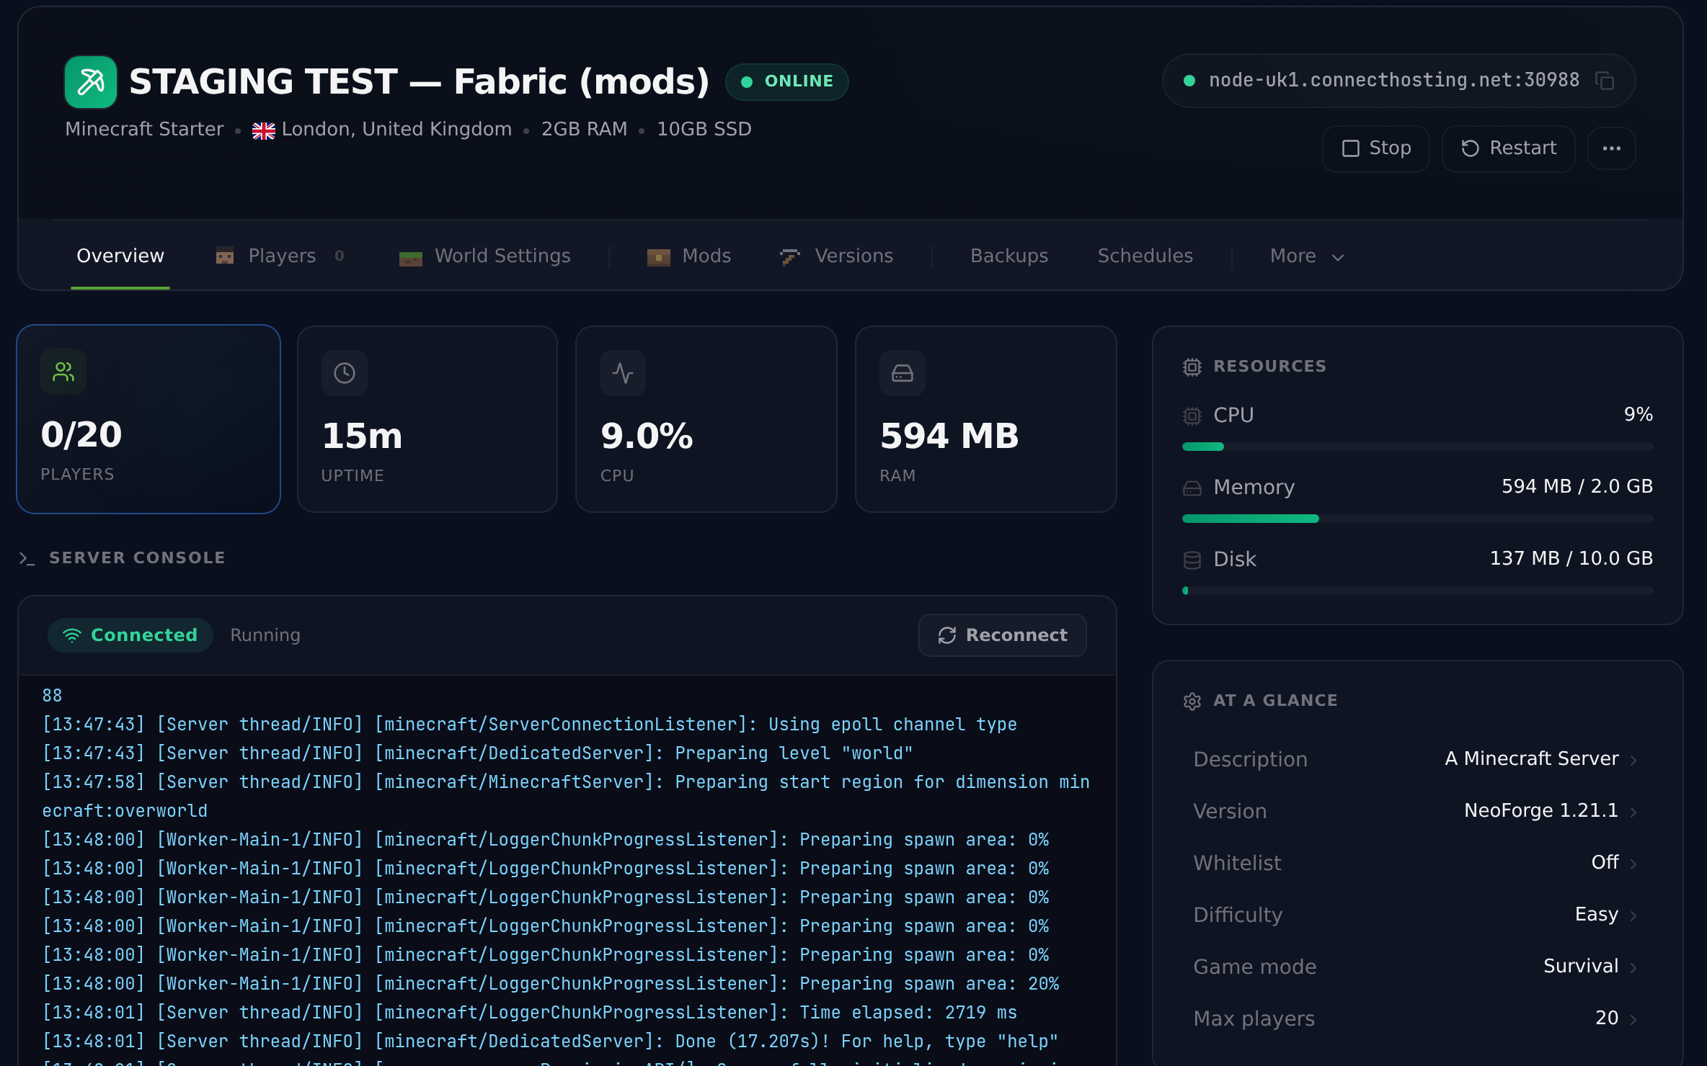
Task: Click the gear icon beside AT A GLANCE
Action: tap(1192, 701)
